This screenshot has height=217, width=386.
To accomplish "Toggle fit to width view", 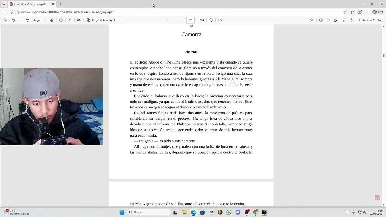I will click(181, 20).
